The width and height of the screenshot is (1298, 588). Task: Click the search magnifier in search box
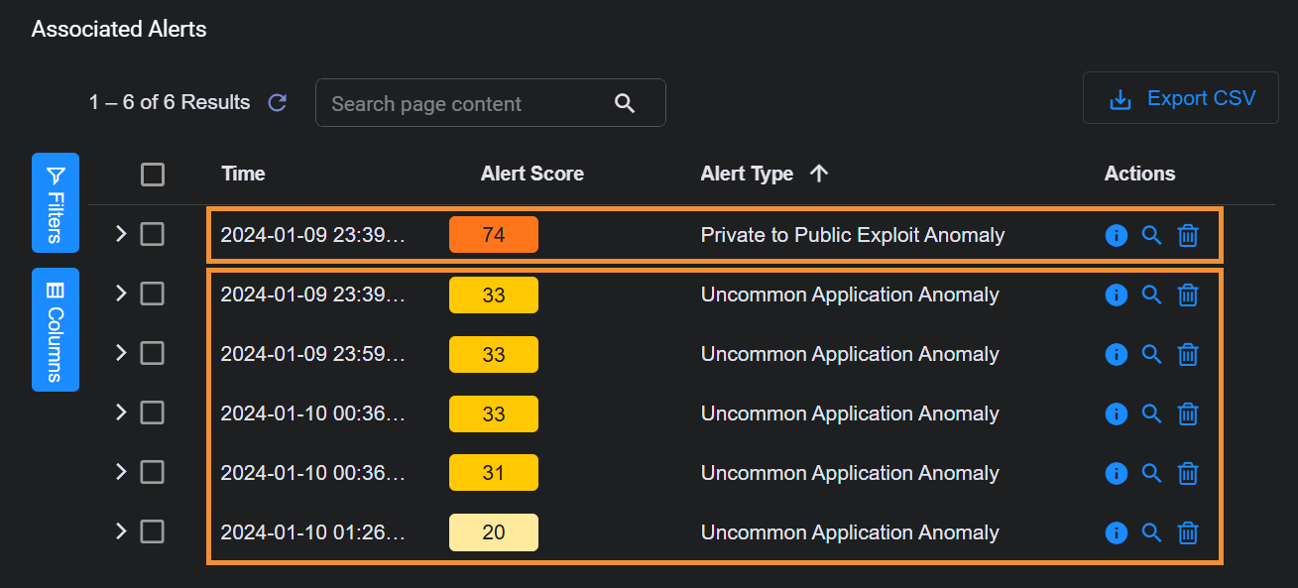click(624, 103)
